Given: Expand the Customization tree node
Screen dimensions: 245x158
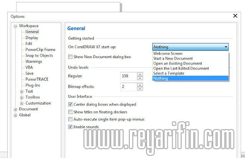Looking at the screenshot, I should click(22, 104).
